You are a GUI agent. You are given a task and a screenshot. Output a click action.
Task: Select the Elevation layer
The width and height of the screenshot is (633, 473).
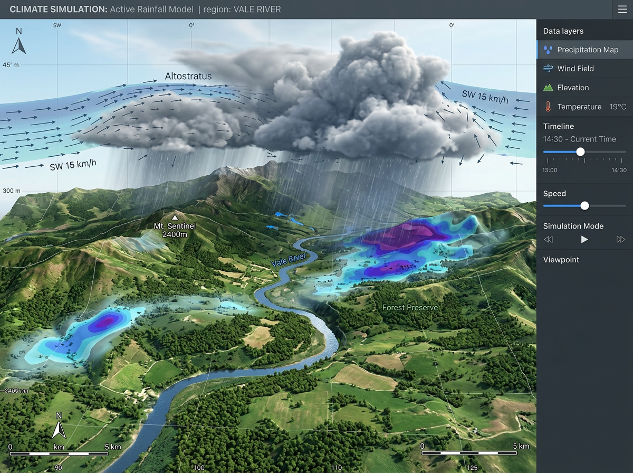[584, 88]
